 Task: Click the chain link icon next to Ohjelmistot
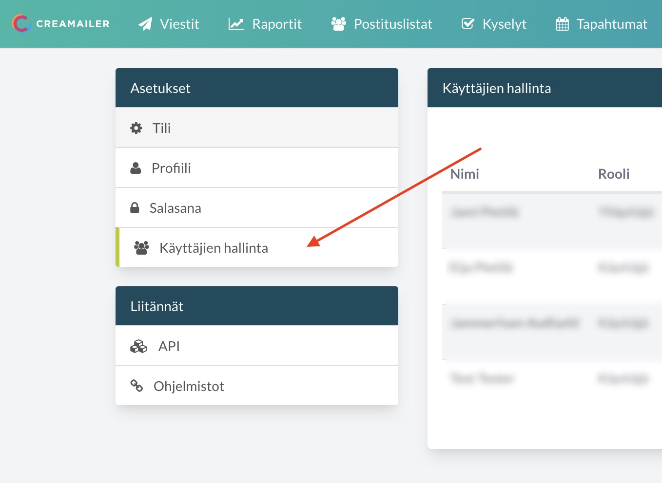pos(136,386)
